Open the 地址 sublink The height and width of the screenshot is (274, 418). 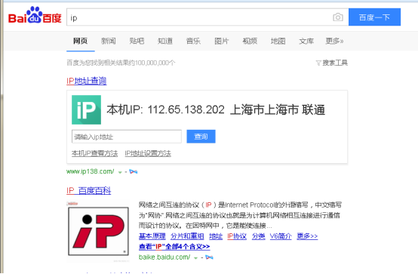216,236
